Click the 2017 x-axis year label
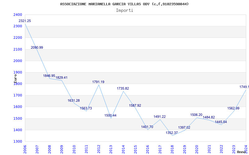The width and height of the screenshot is (249, 155). tap(160, 149)
